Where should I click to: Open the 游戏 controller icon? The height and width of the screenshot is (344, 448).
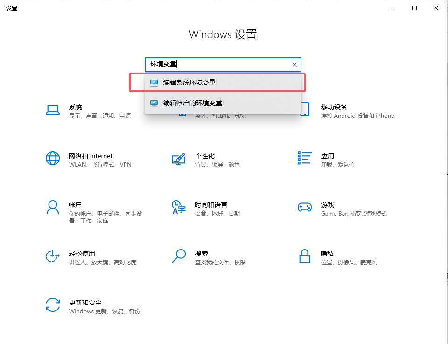tap(305, 207)
